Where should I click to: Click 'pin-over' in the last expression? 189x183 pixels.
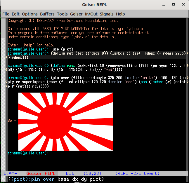pyautogui.click(x=61, y=78)
